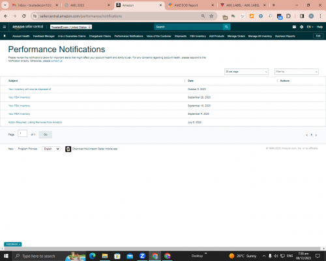This screenshot has height=261, width=326.
Task: Click the browser address bar URL
Action: click(x=81, y=16)
